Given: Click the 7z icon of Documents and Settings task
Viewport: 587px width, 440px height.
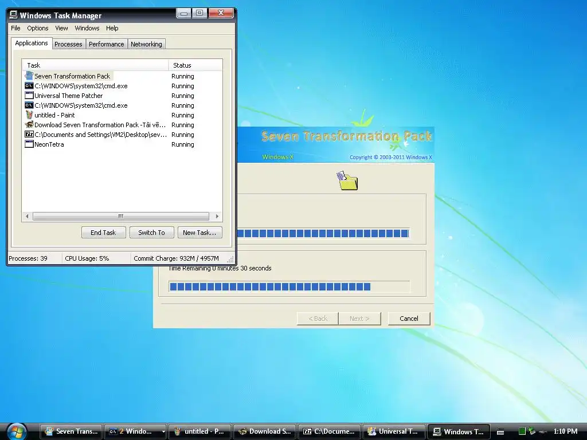Looking at the screenshot, I should pyautogui.click(x=29, y=134).
